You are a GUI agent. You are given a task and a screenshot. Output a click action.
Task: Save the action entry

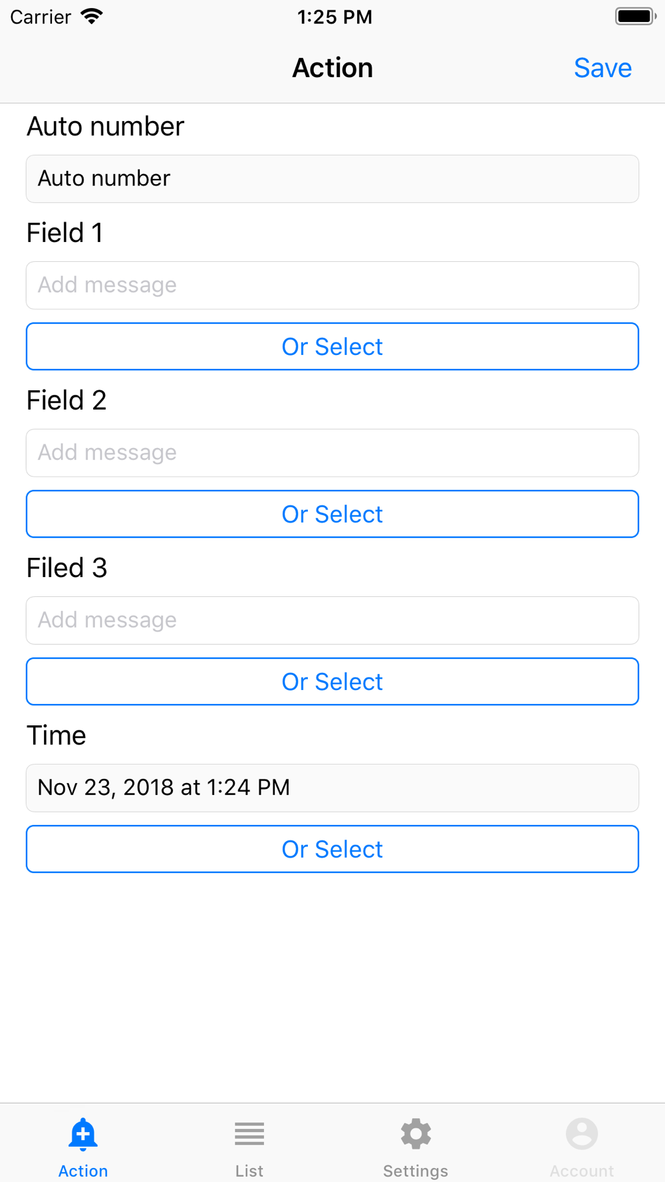tap(602, 68)
